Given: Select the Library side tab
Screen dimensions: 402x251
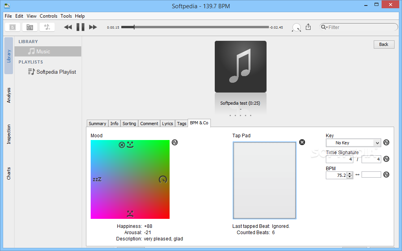Looking at the screenshot, I should pyautogui.click(x=9, y=56).
